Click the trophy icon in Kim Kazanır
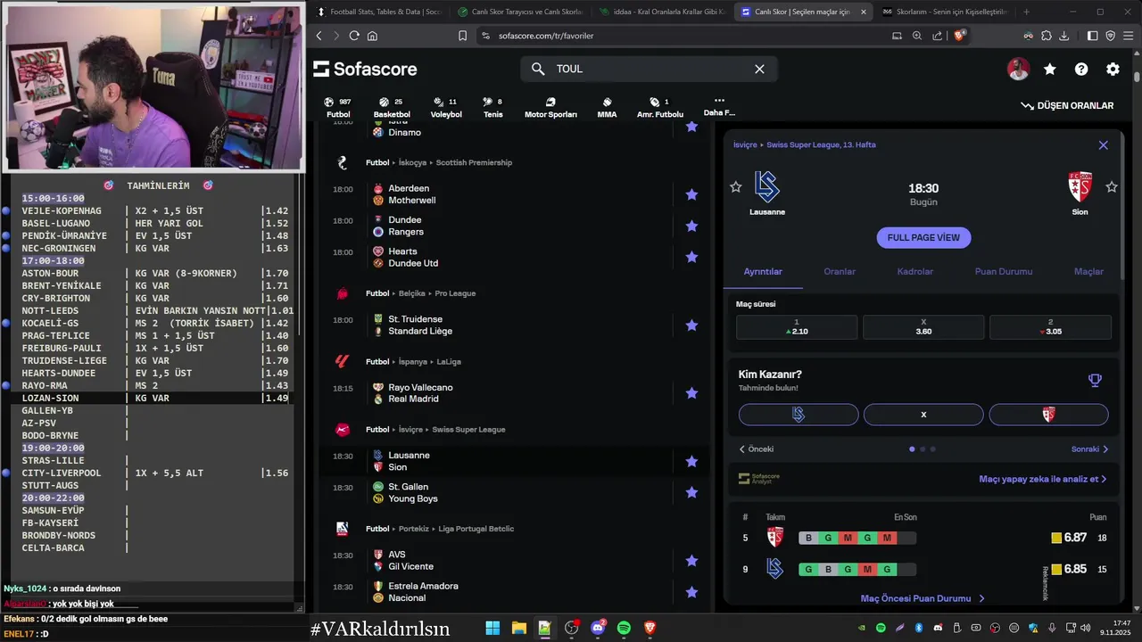The width and height of the screenshot is (1142, 642). point(1095,381)
